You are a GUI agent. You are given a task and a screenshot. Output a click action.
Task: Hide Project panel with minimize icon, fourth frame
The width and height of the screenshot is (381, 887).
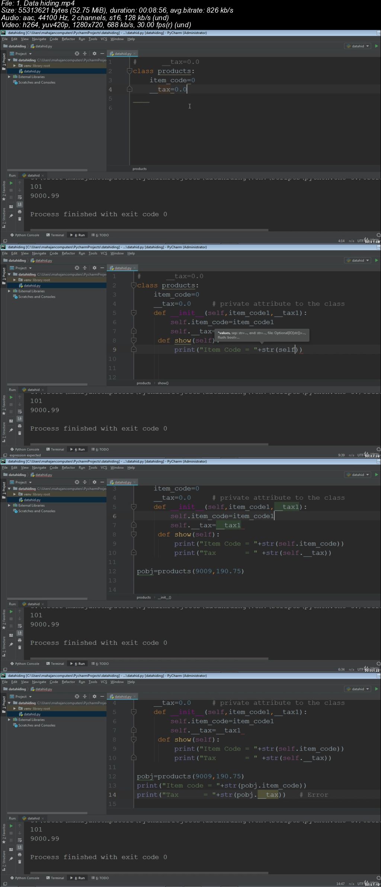click(102, 697)
